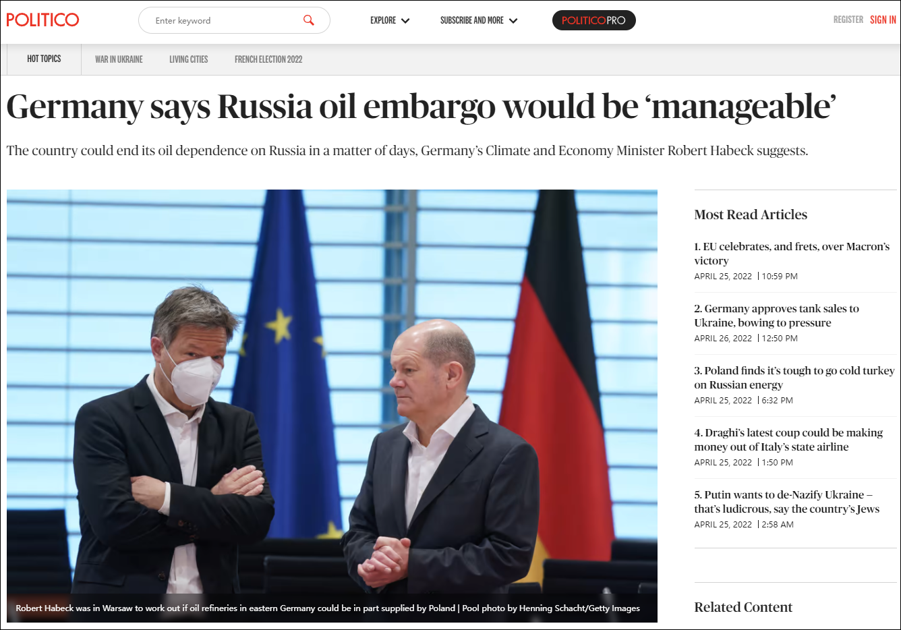
Task: Expand the Explore dropdown chevron
Action: (405, 21)
